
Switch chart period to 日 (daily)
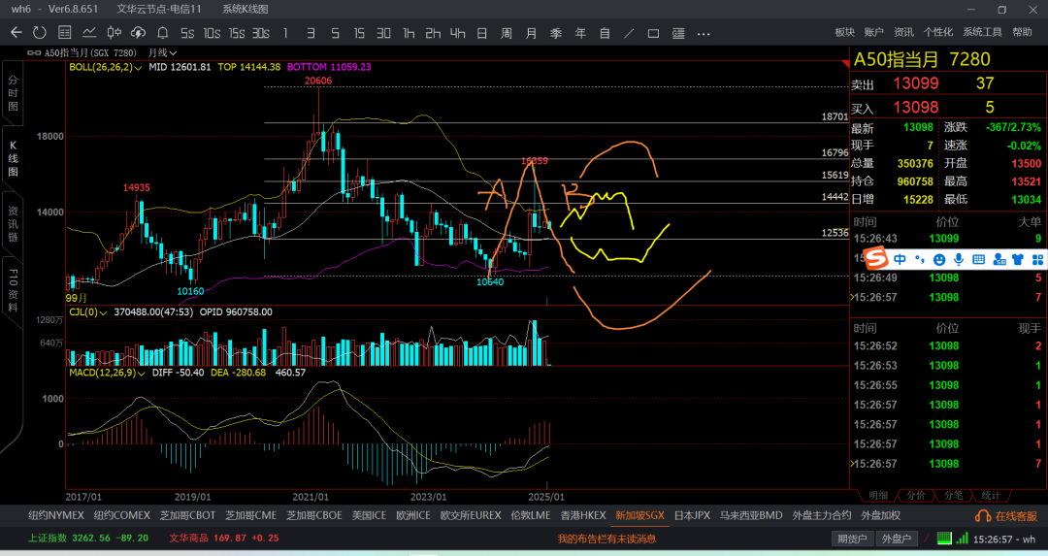point(481,33)
